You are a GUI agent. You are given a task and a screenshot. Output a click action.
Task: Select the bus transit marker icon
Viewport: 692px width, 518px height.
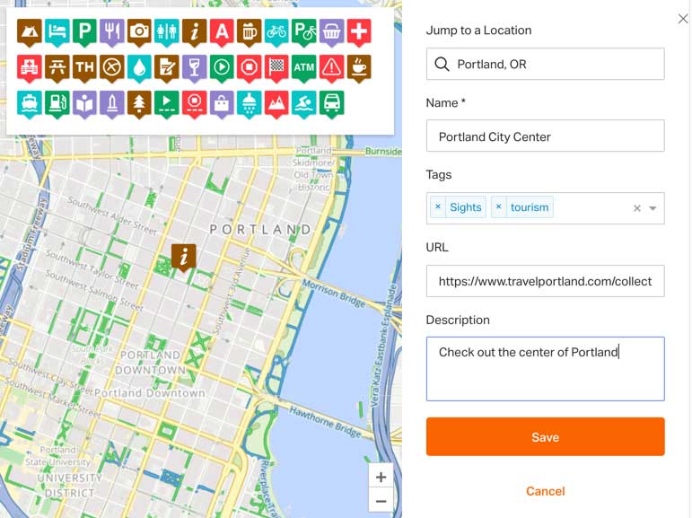point(331,104)
